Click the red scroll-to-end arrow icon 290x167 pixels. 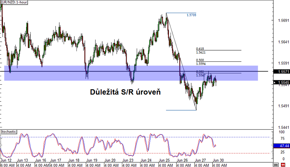click(x=283, y=164)
